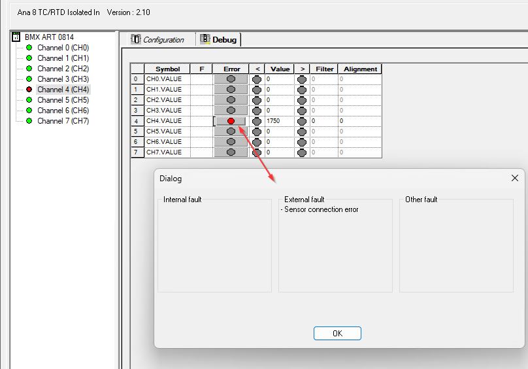This screenshot has height=369, width=528.
Task: Click green status dot of Channel 0
Action: pos(29,48)
